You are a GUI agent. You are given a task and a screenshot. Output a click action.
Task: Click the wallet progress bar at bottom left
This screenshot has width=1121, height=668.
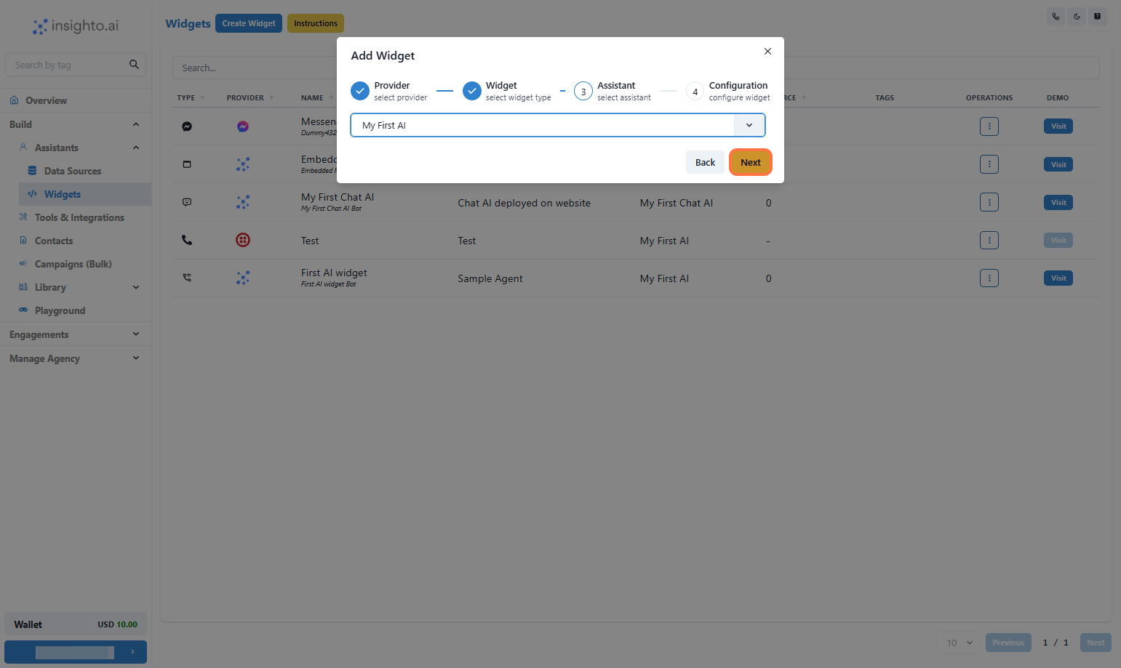click(75, 652)
